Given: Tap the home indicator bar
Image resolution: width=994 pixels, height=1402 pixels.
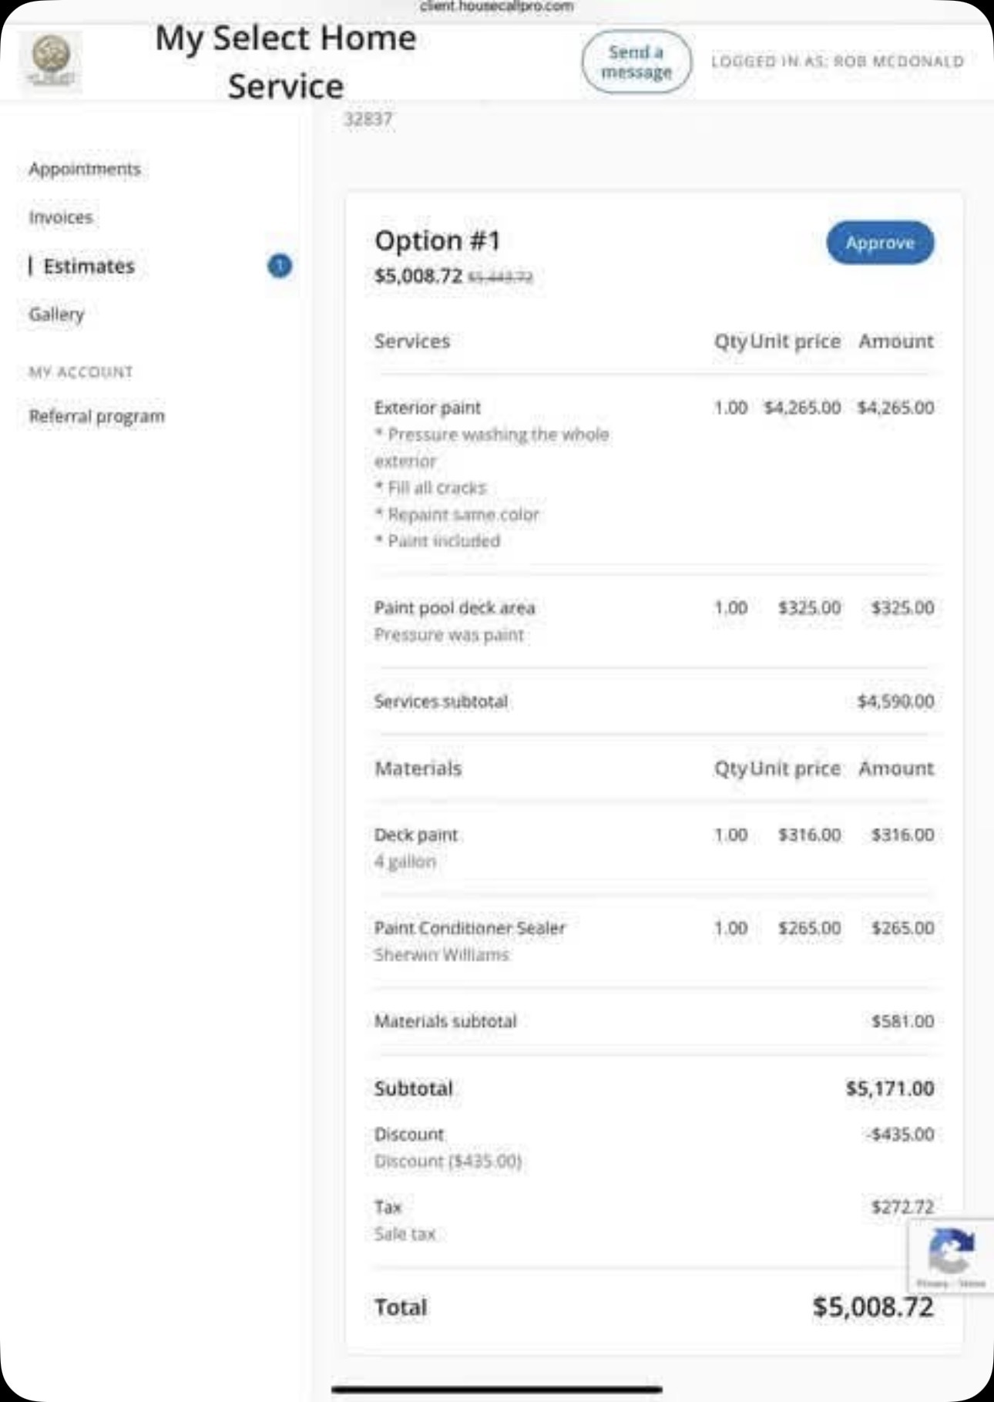Looking at the screenshot, I should [x=497, y=1389].
